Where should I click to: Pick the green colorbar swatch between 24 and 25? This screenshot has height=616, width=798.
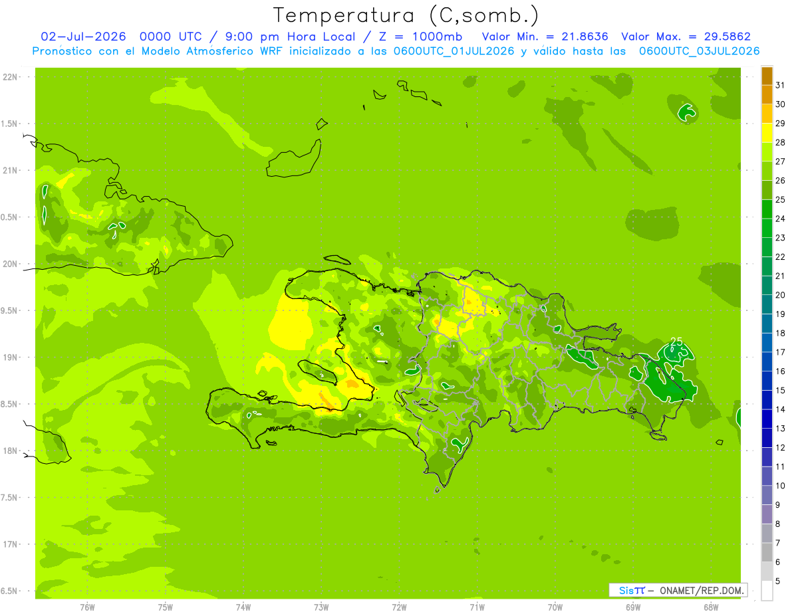pyautogui.click(x=767, y=209)
